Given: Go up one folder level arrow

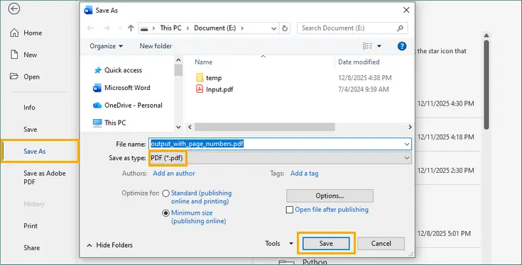Looking at the screenshot, I should [x=131, y=28].
